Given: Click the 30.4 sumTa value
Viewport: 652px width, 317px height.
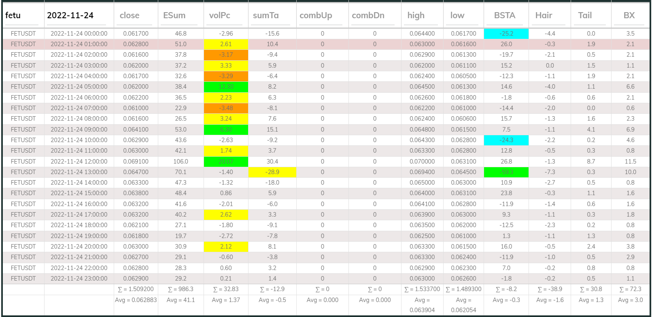Looking at the screenshot, I should tap(272, 162).
